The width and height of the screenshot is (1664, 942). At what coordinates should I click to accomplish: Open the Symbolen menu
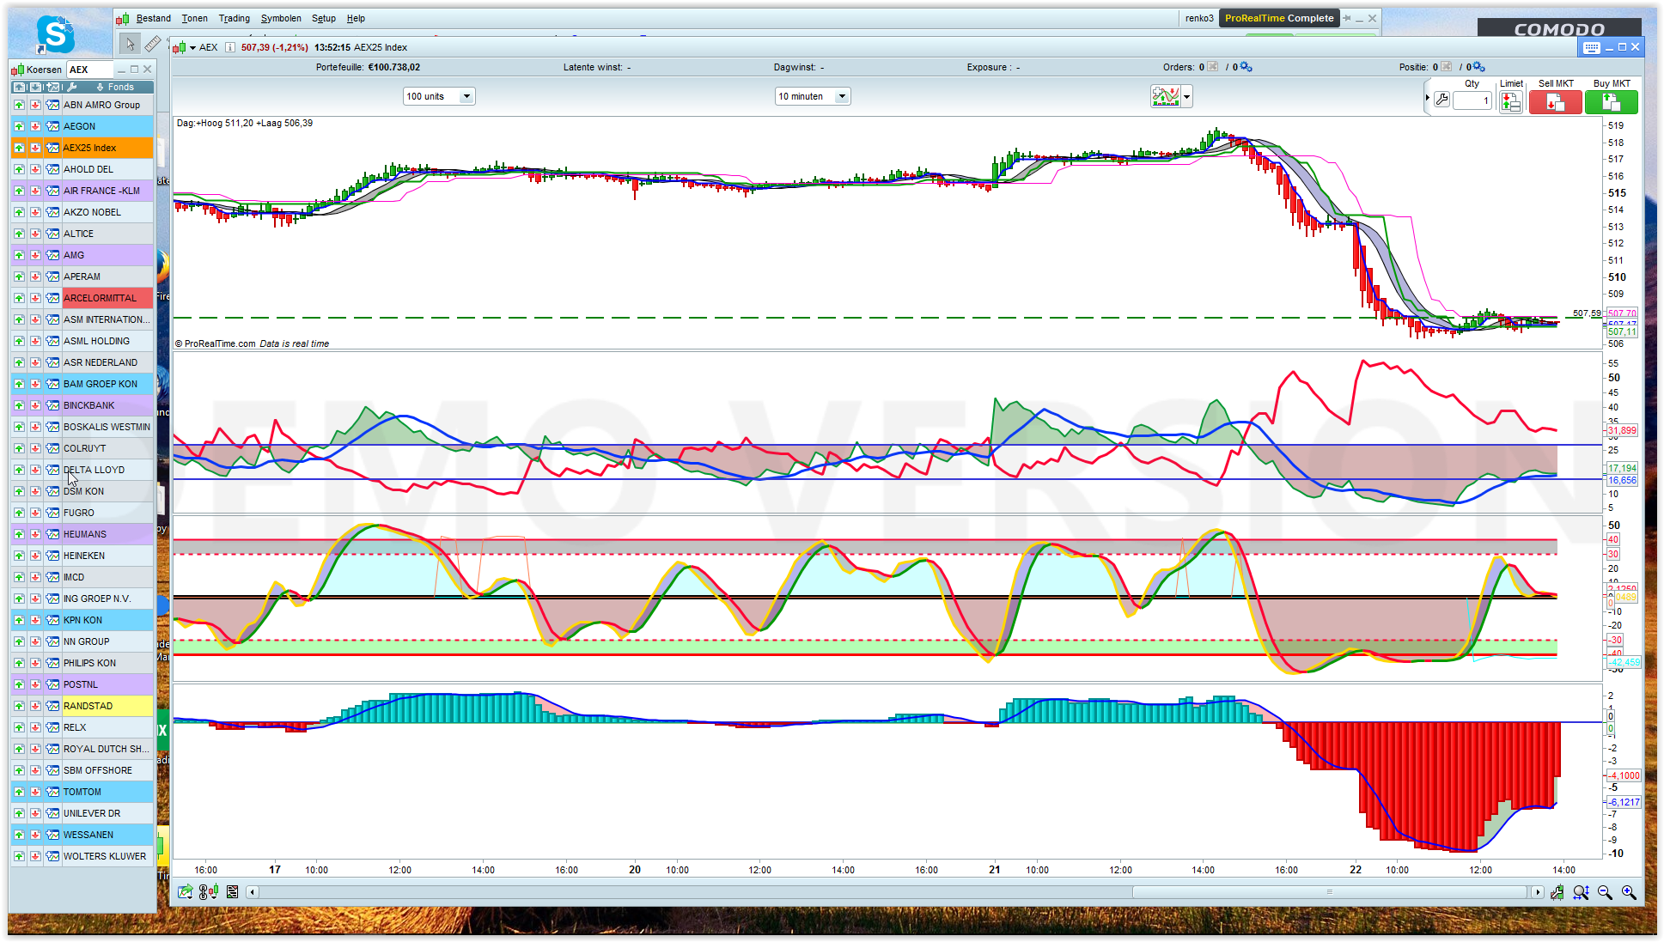click(x=281, y=18)
